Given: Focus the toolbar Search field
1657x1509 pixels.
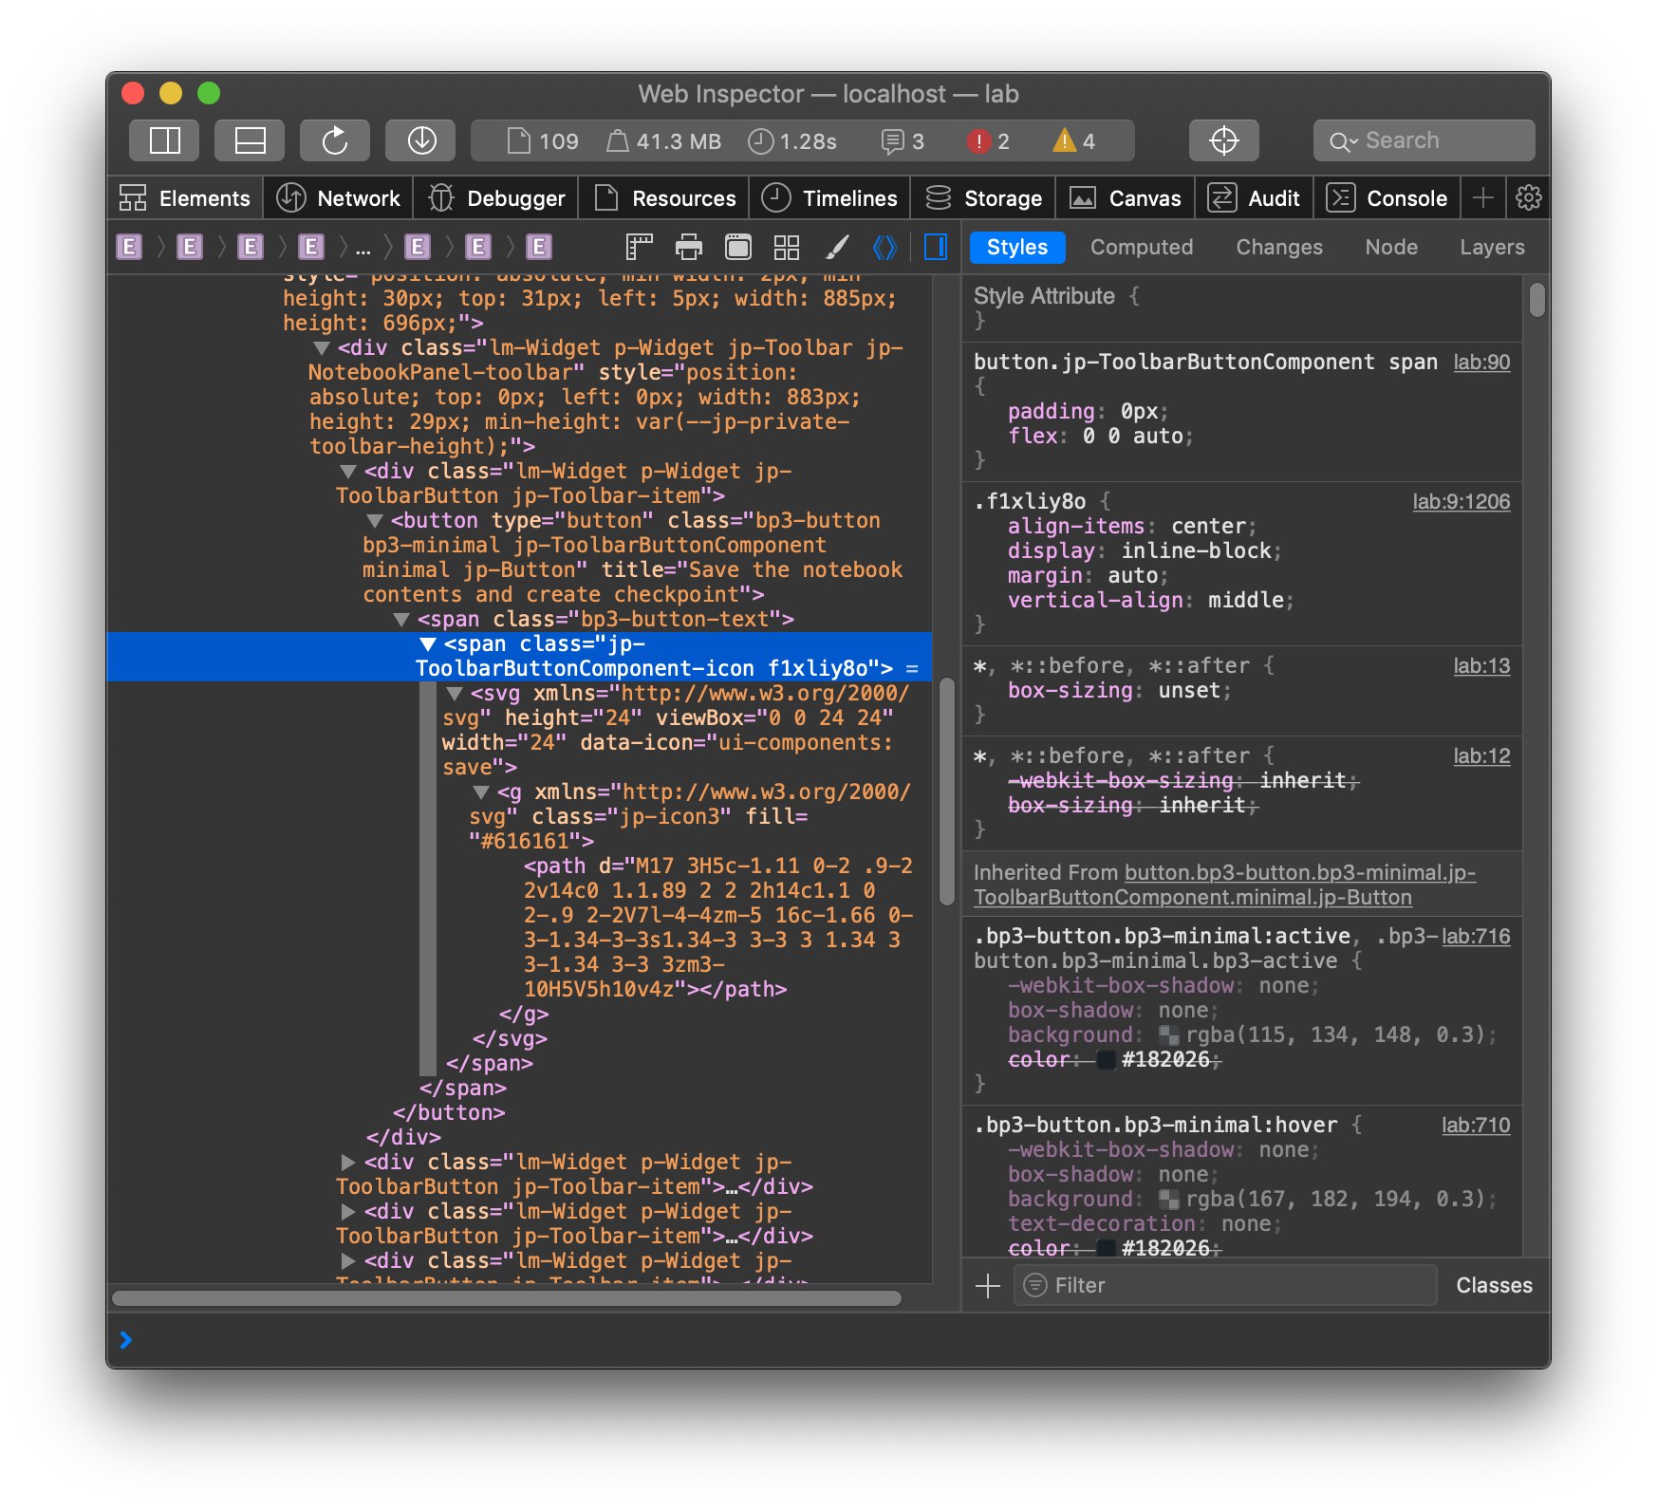Looking at the screenshot, I should [1424, 140].
